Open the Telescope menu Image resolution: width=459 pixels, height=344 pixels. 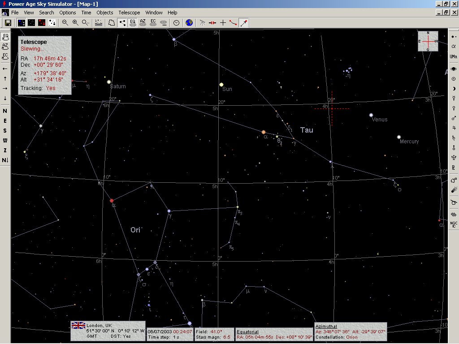(129, 13)
